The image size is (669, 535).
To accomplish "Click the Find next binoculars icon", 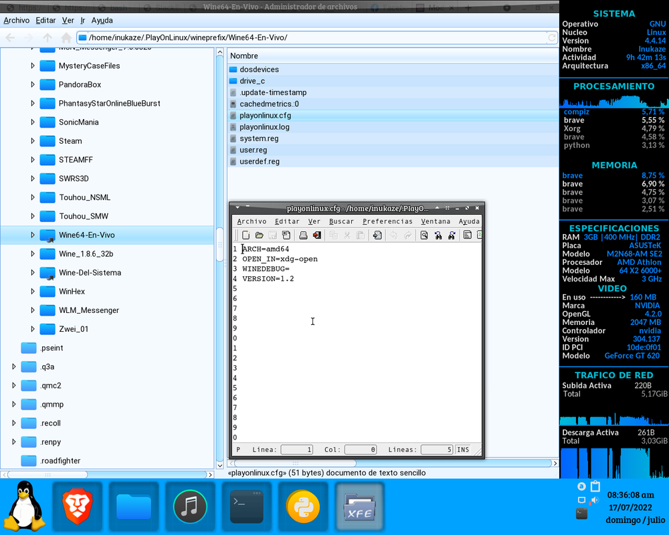I will click(452, 235).
